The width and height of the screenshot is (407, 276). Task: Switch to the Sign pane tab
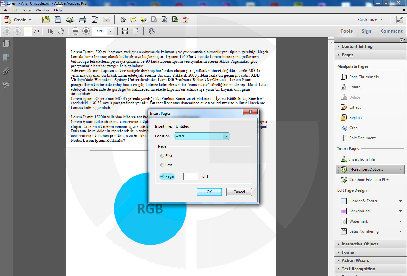coord(366,31)
